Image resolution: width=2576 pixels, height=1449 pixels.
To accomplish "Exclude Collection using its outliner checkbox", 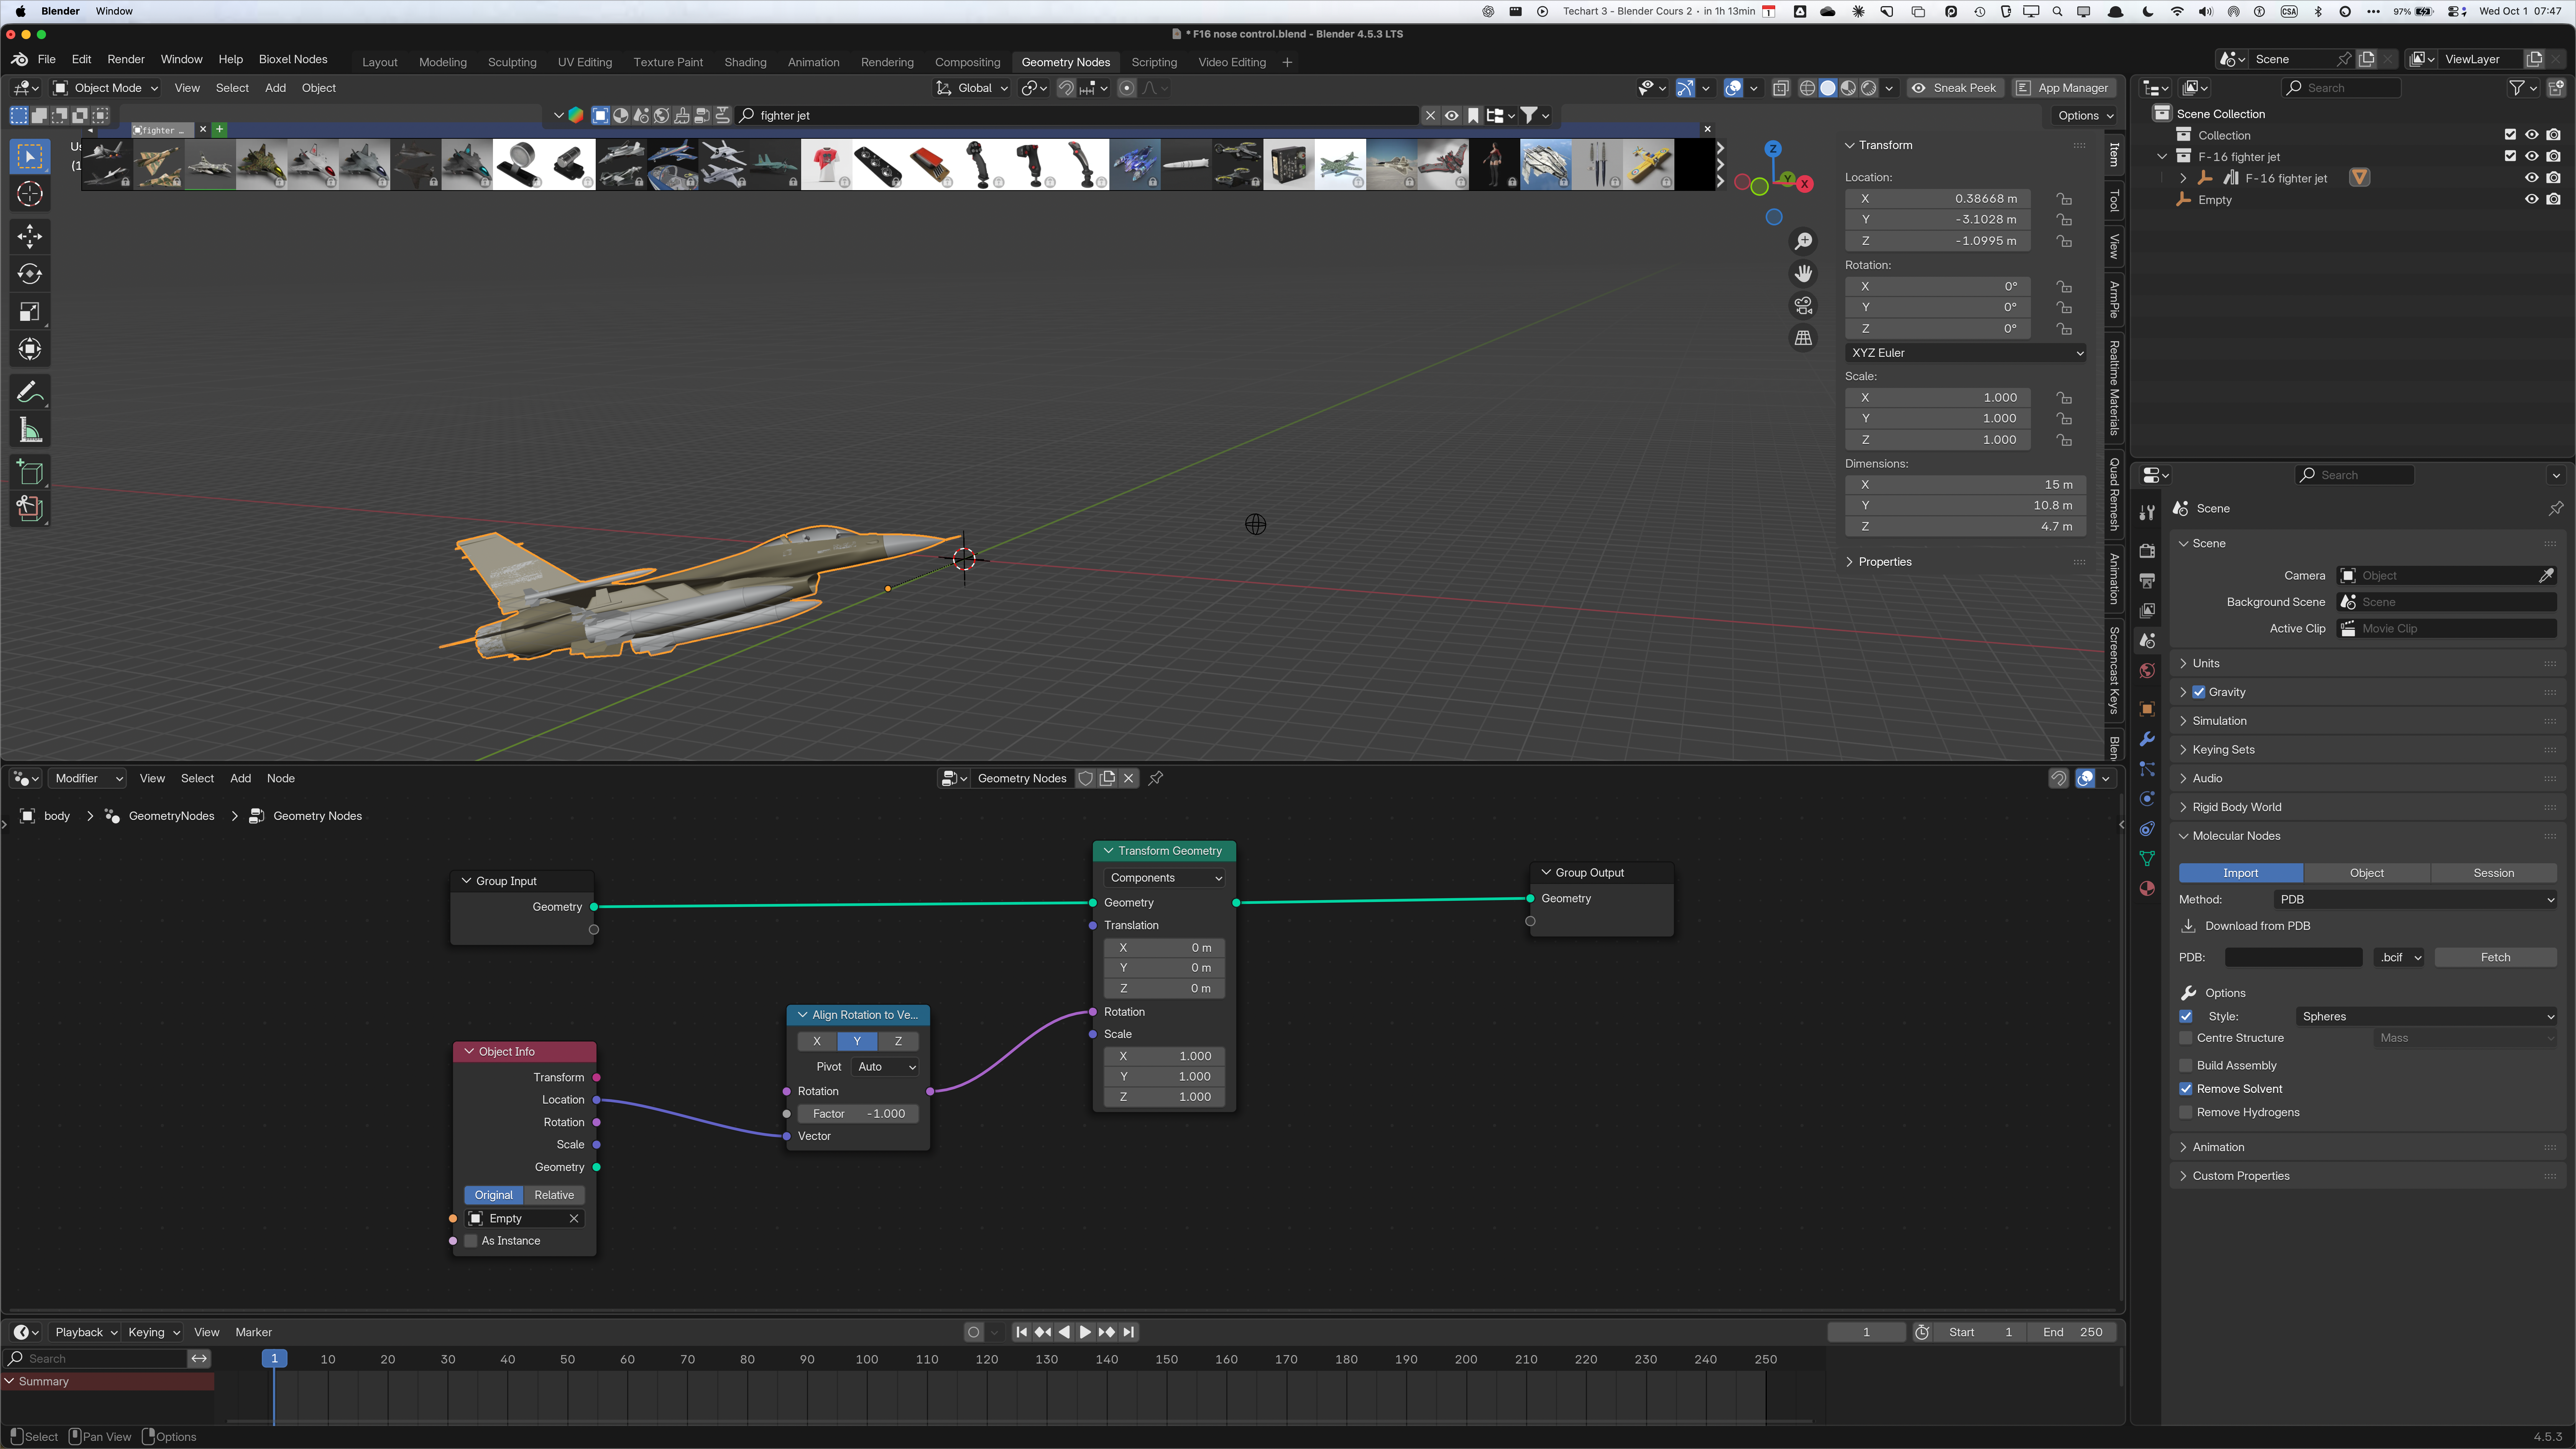I will 2510,135.
